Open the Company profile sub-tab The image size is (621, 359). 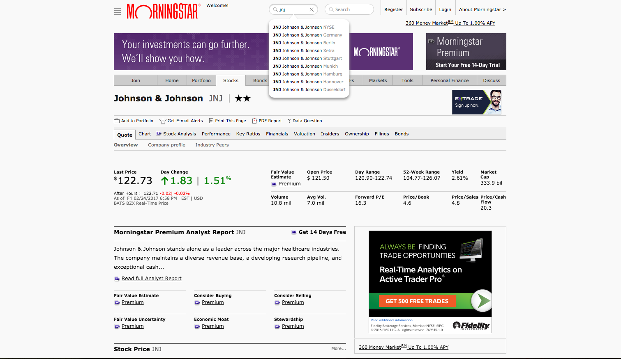166,145
